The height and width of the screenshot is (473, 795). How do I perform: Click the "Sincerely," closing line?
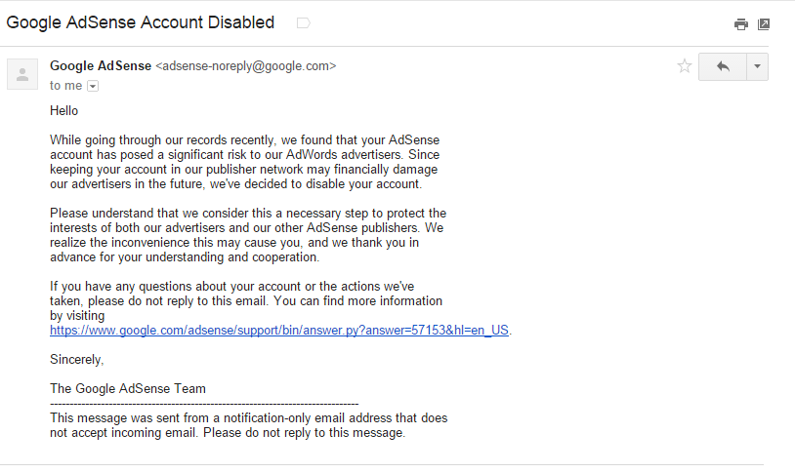pyautogui.click(x=76, y=360)
